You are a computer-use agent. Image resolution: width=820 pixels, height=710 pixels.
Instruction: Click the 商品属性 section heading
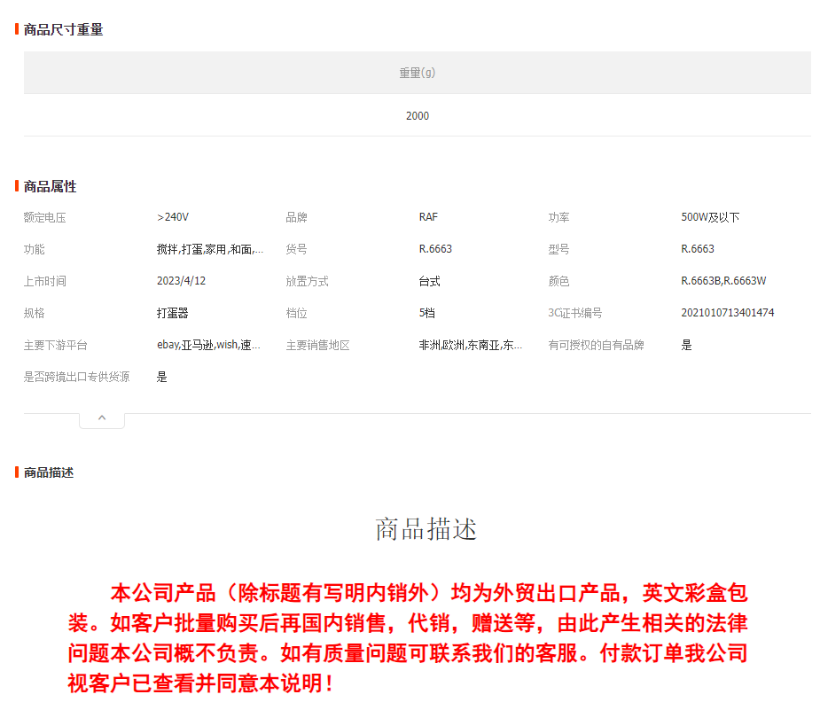[x=51, y=187]
